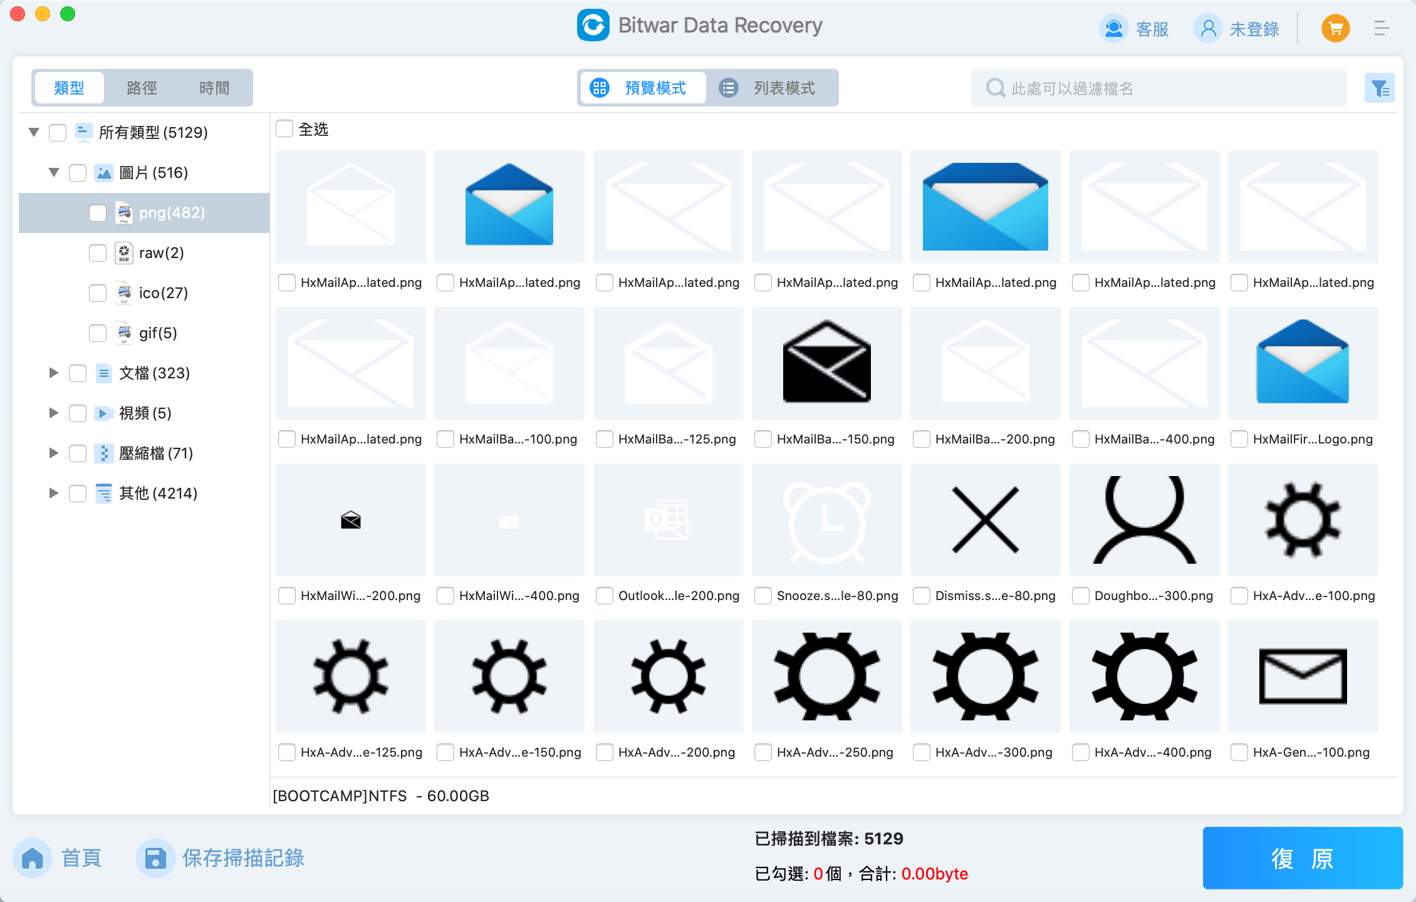Check the 所有類型 (5129) checkbox
This screenshot has width=1416, height=902.
click(x=58, y=133)
